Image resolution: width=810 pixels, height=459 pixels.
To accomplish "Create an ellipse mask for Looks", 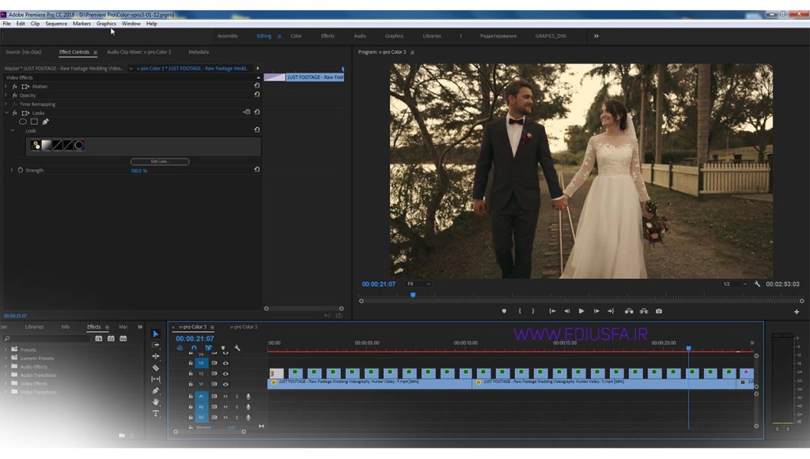I will click(x=23, y=122).
